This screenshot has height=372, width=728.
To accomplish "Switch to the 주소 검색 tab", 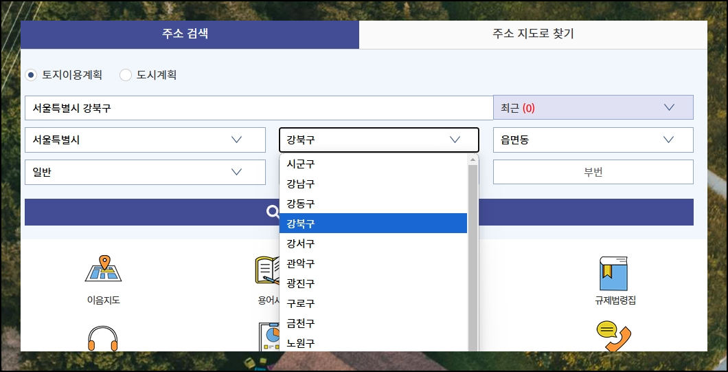I will click(190, 34).
